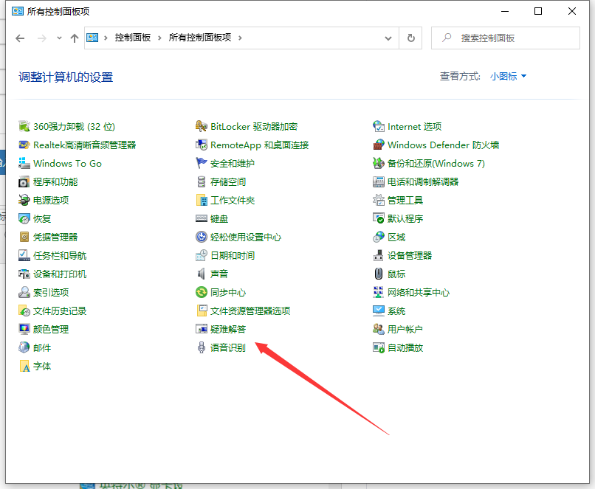Open 设备管理器 icon
This screenshot has height=489, width=595.
pos(379,255)
